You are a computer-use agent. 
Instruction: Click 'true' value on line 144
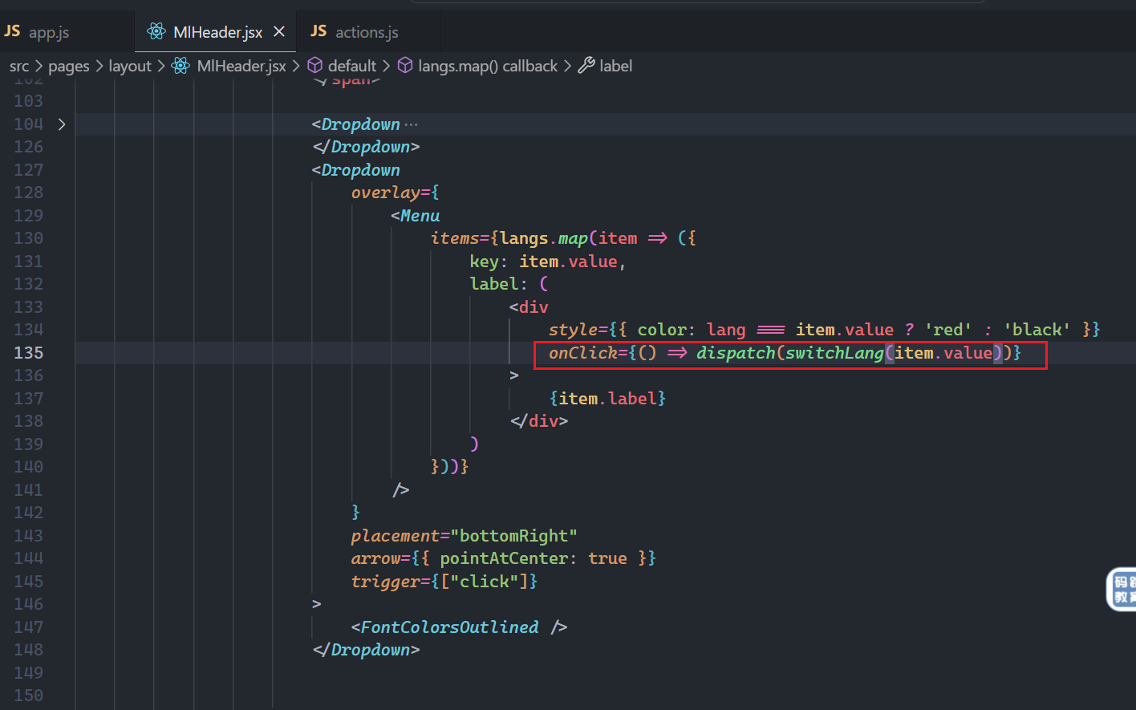tap(607, 558)
